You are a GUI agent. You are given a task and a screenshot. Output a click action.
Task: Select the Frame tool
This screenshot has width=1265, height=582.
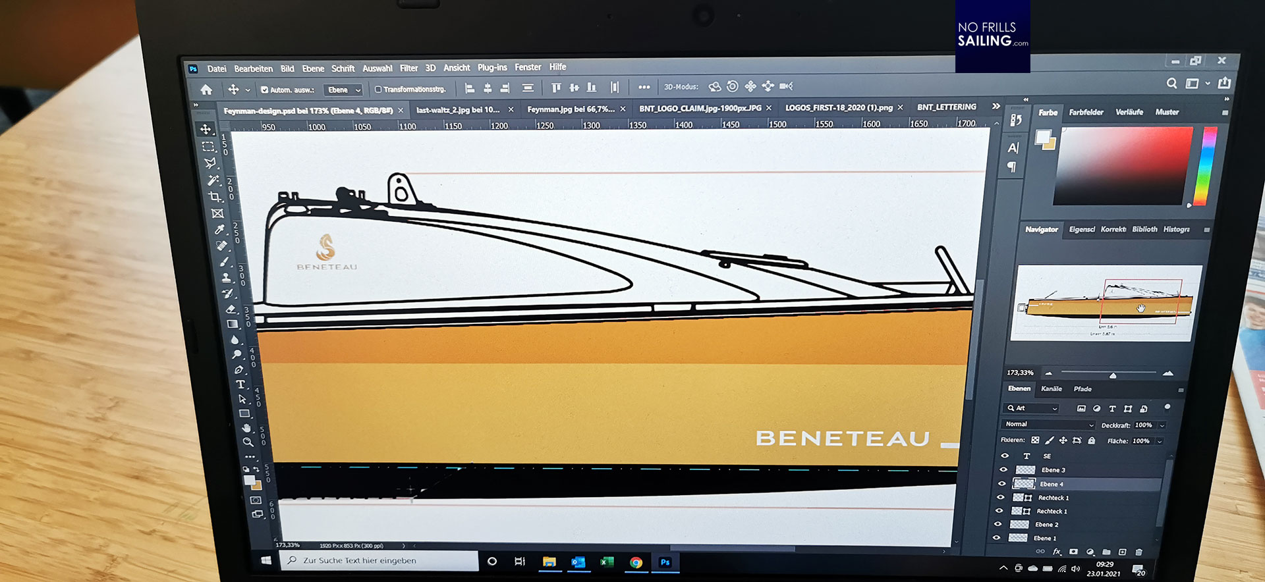tap(217, 213)
